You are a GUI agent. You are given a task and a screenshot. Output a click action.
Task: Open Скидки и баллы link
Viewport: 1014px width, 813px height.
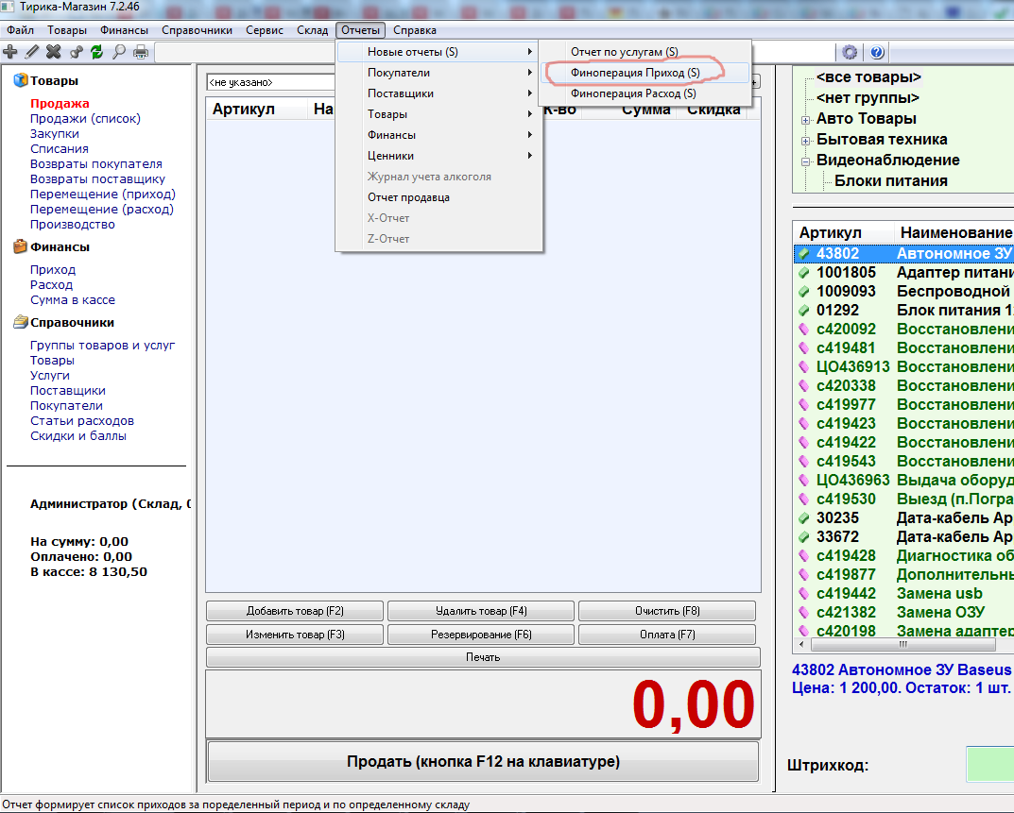(x=78, y=435)
